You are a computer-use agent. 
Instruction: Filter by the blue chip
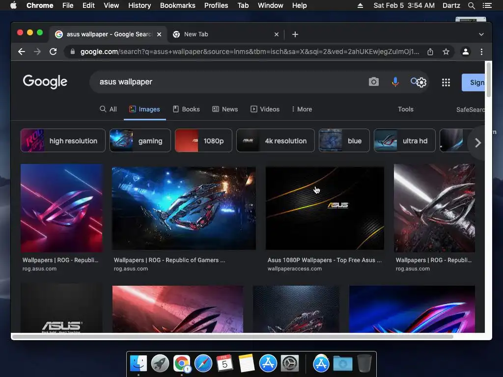(x=344, y=140)
